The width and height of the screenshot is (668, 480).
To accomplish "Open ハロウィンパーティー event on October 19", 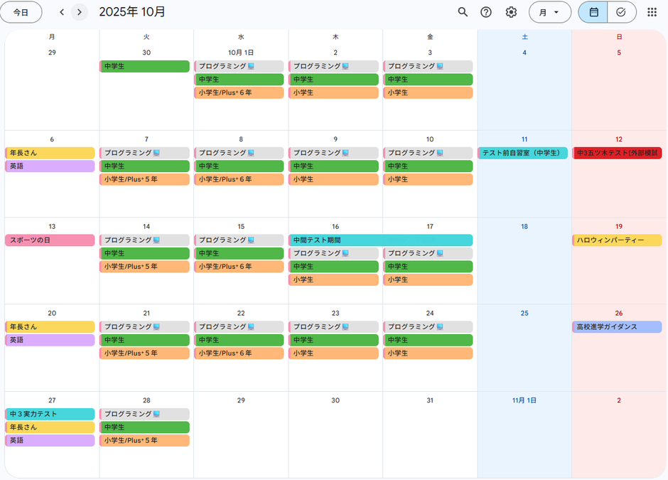I will pyautogui.click(x=617, y=240).
